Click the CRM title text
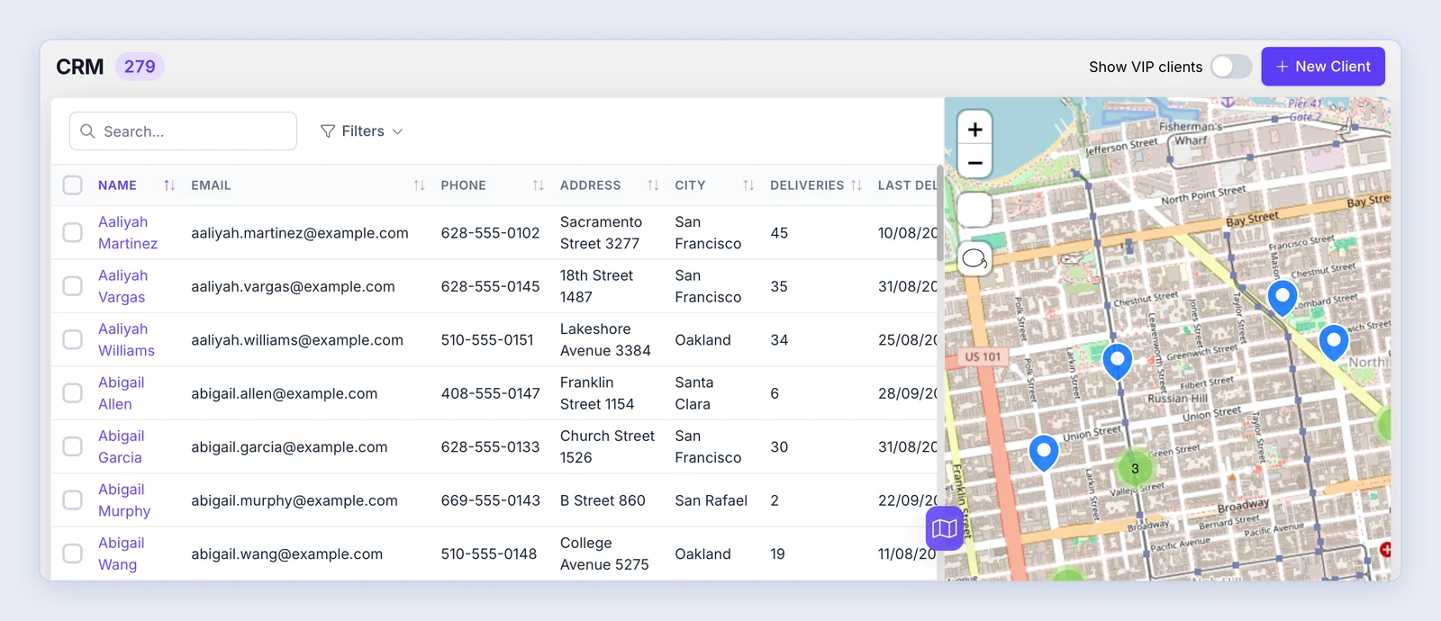The height and width of the screenshot is (621, 1441). pos(79,67)
